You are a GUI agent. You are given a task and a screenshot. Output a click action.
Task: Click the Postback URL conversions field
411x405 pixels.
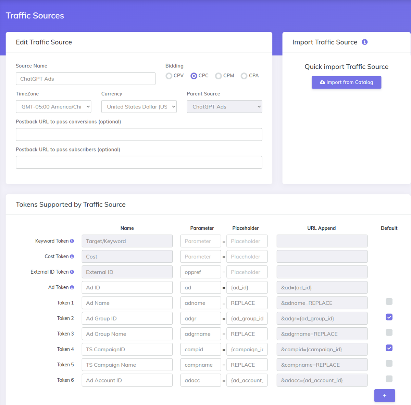[x=139, y=134]
